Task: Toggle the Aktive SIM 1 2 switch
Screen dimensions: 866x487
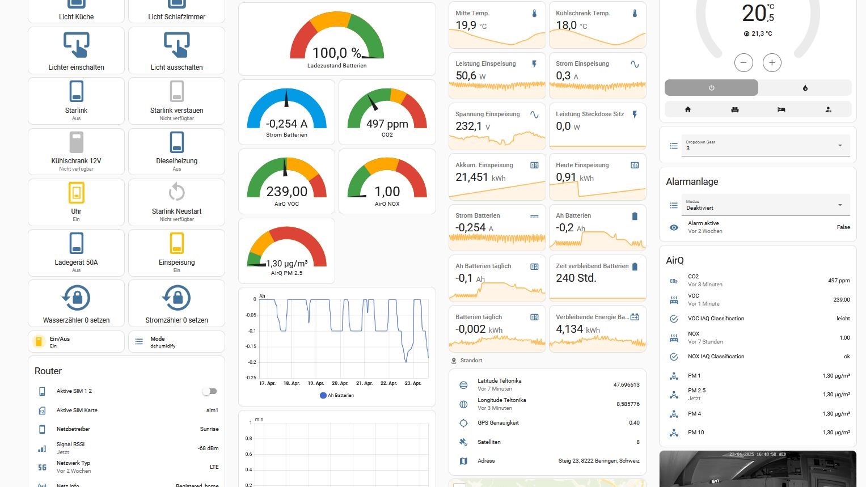Action: tap(209, 391)
